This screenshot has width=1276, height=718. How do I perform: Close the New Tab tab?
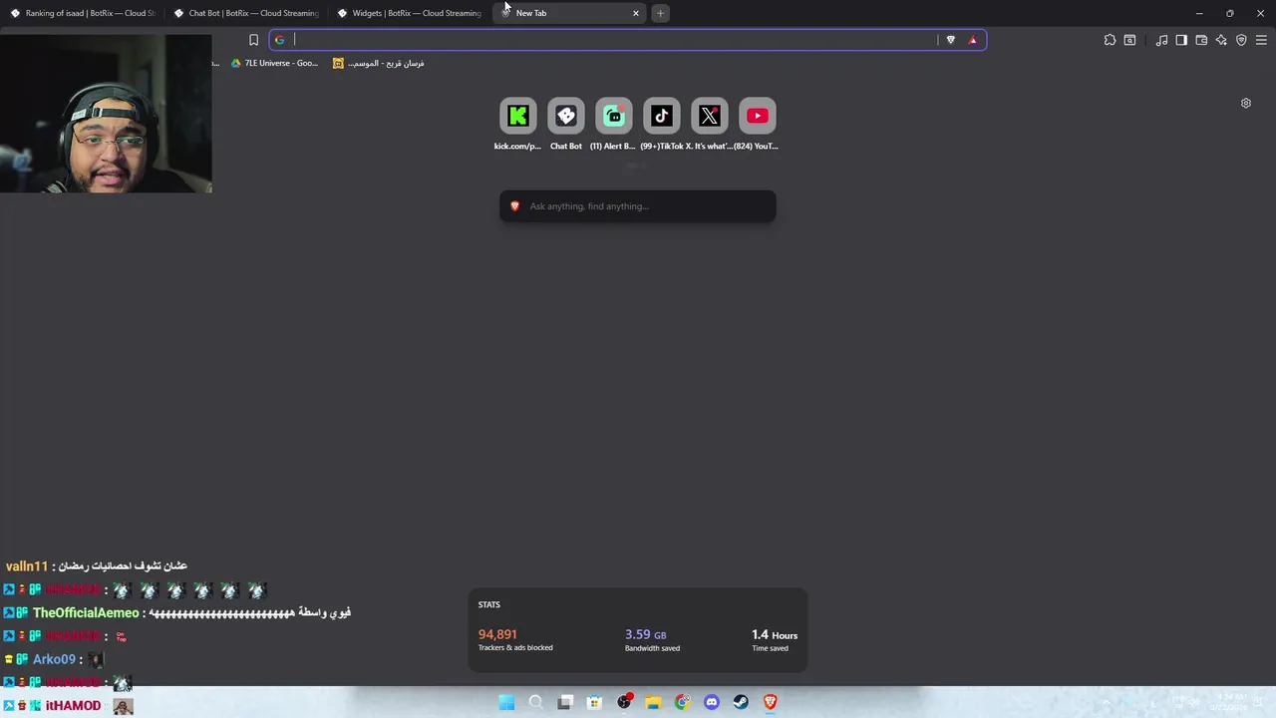point(636,13)
